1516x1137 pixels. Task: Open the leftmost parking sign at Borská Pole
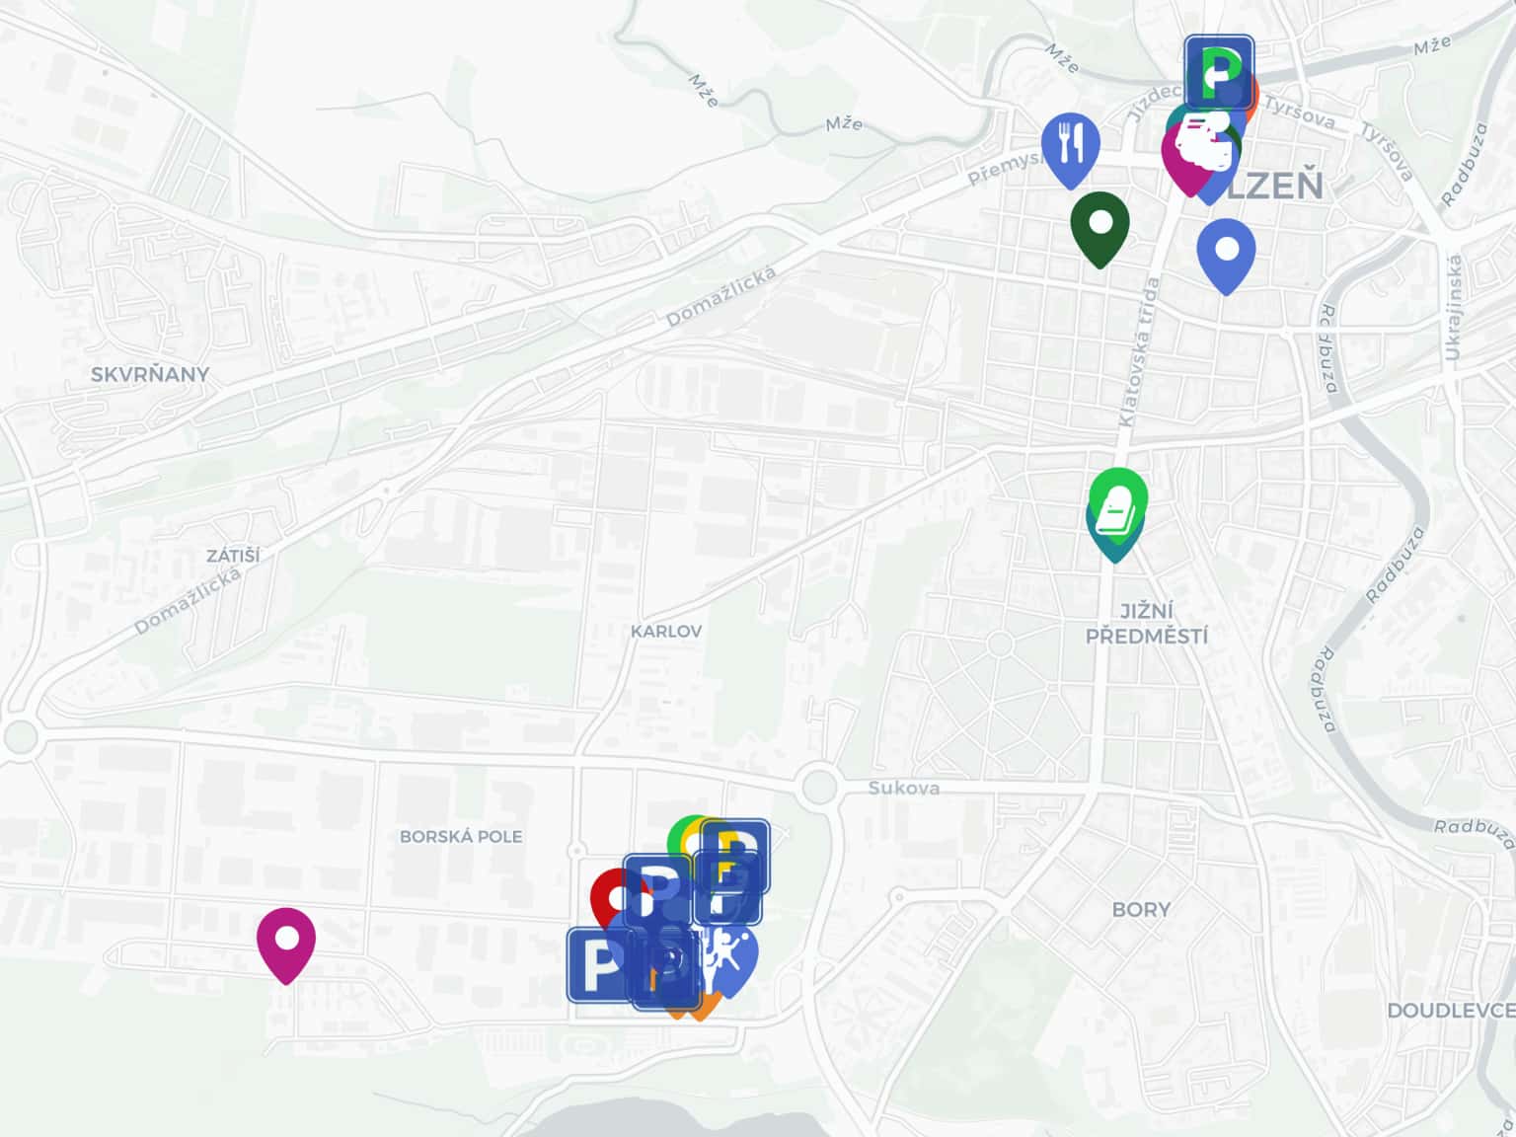point(598,965)
